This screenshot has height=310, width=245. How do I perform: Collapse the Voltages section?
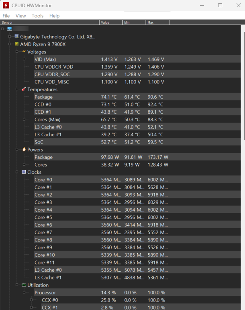17,52
